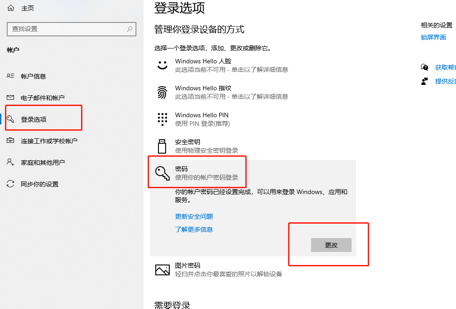The height and width of the screenshot is (309, 456).
Task: Click the 更改 password button
Action: pyautogui.click(x=331, y=245)
